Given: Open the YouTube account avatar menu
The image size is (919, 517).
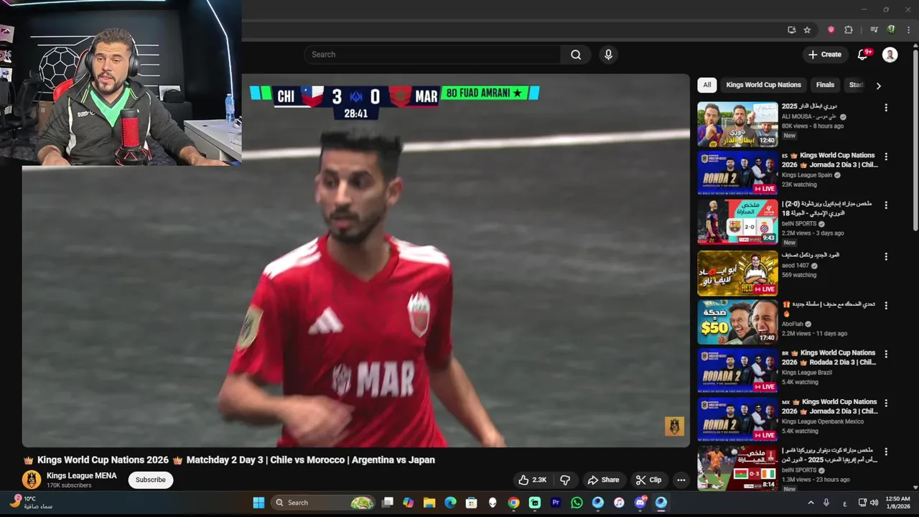Looking at the screenshot, I should point(890,55).
